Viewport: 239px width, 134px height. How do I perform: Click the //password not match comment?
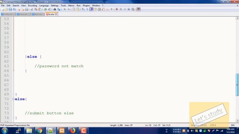coord(59,66)
